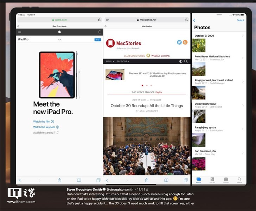Open MacStories search magnifier

pos(186,61)
